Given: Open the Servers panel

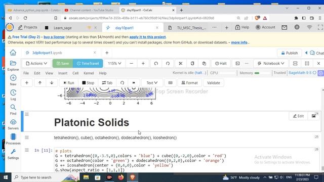Looking at the screenshot, I should (x=13, y=124).
